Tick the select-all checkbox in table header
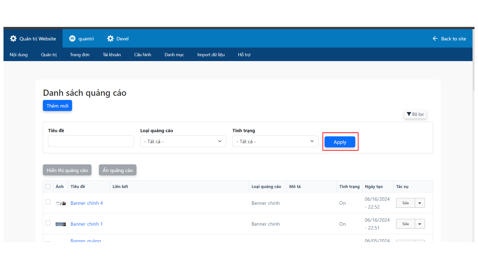 tap(48, 187)
